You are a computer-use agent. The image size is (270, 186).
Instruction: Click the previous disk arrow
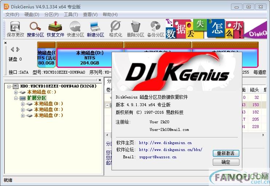pos(12,50)
